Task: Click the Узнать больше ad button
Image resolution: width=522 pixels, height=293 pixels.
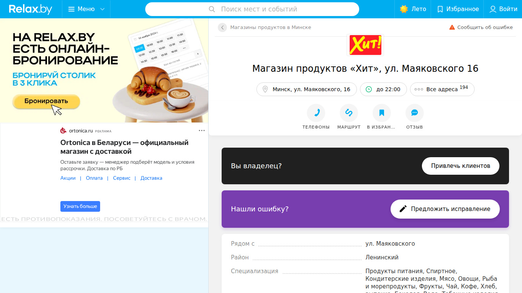Action: tap(80, 206)
